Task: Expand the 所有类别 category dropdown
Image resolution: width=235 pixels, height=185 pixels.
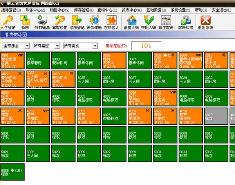Action: click(x=95, y=46)
